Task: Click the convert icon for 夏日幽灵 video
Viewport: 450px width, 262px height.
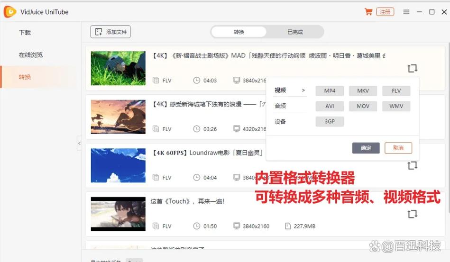Action: click(x=413, y=165)
